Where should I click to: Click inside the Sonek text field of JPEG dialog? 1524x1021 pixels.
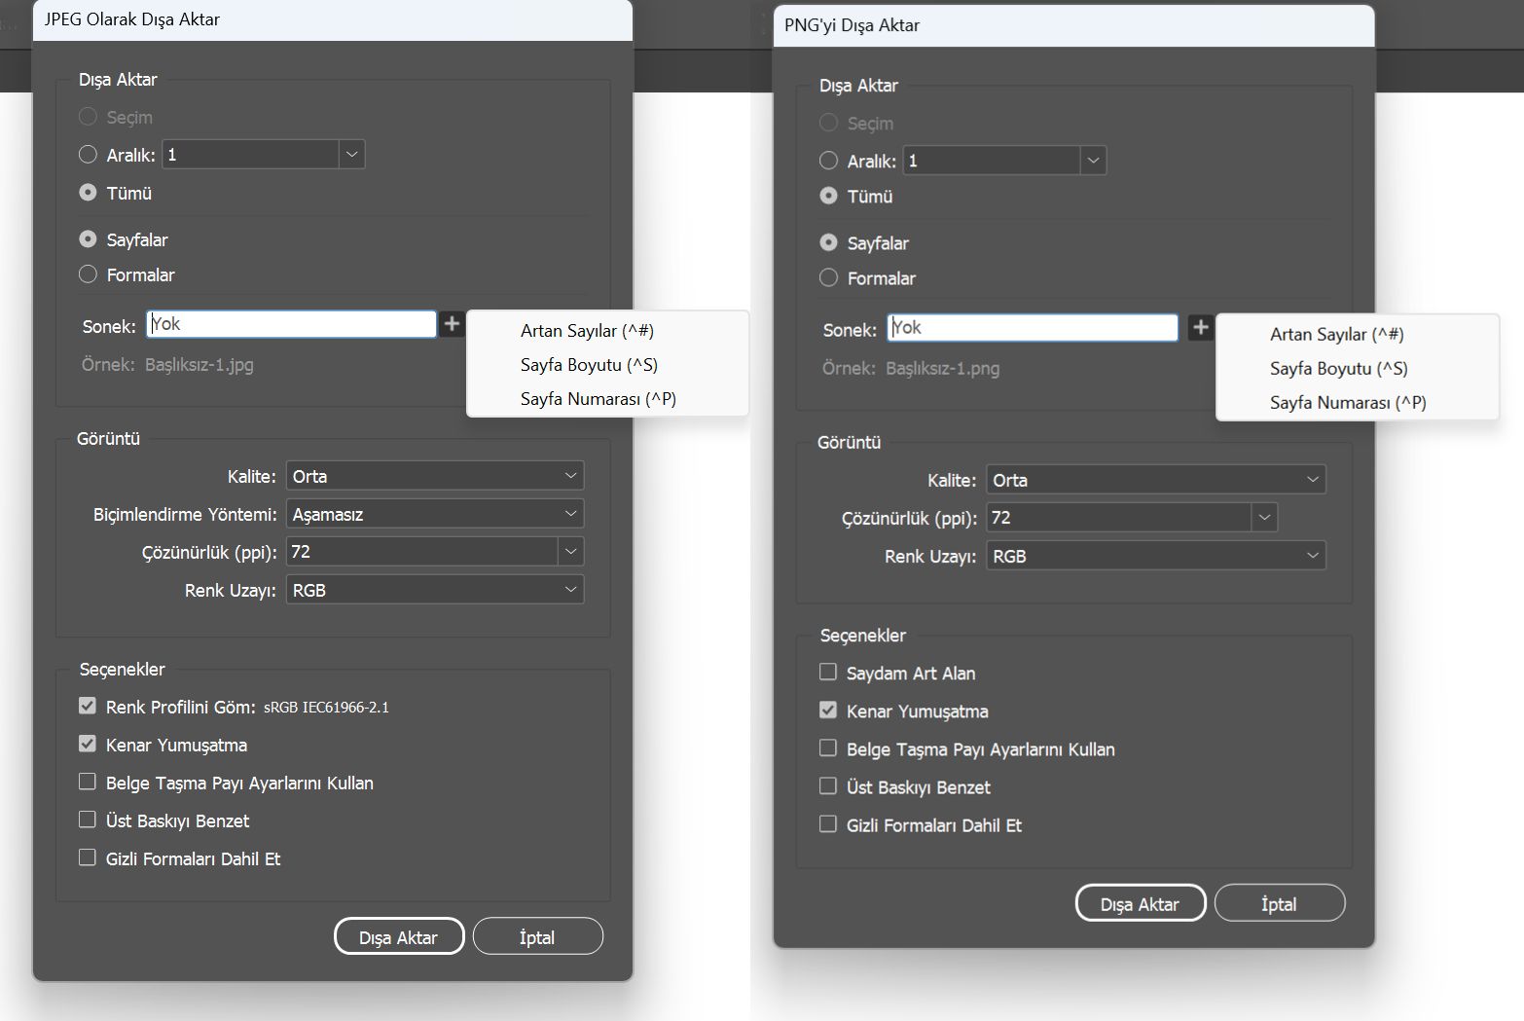click(x=290, y=324)
